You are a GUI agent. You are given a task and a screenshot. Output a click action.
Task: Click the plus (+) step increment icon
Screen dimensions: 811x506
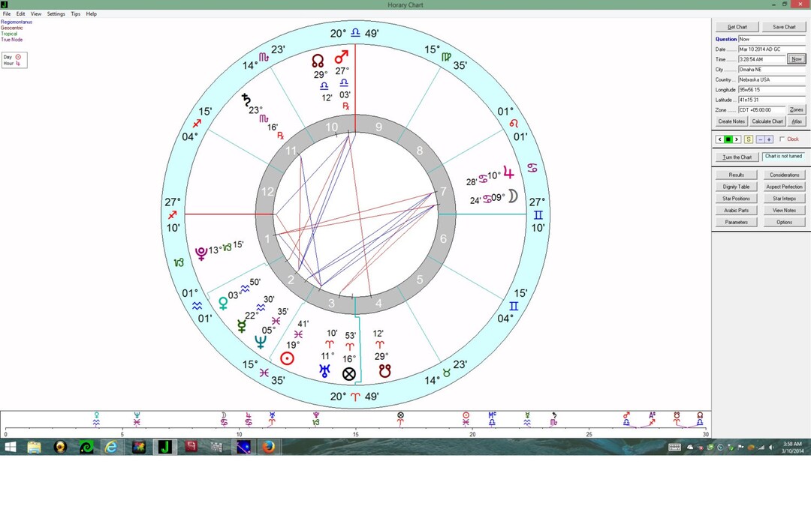[769, 139]
